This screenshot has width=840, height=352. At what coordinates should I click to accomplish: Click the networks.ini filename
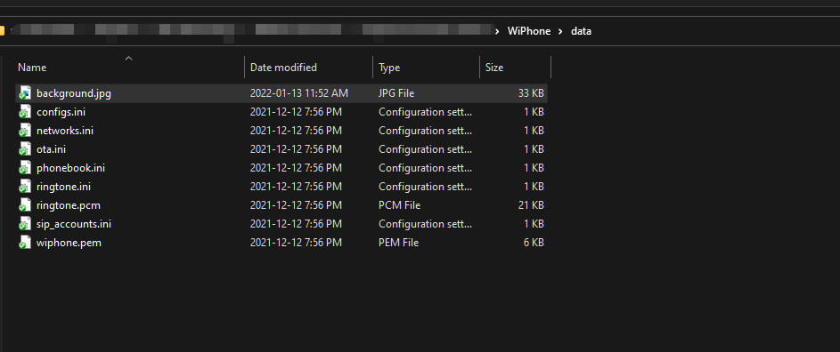(x=65, y=131)
